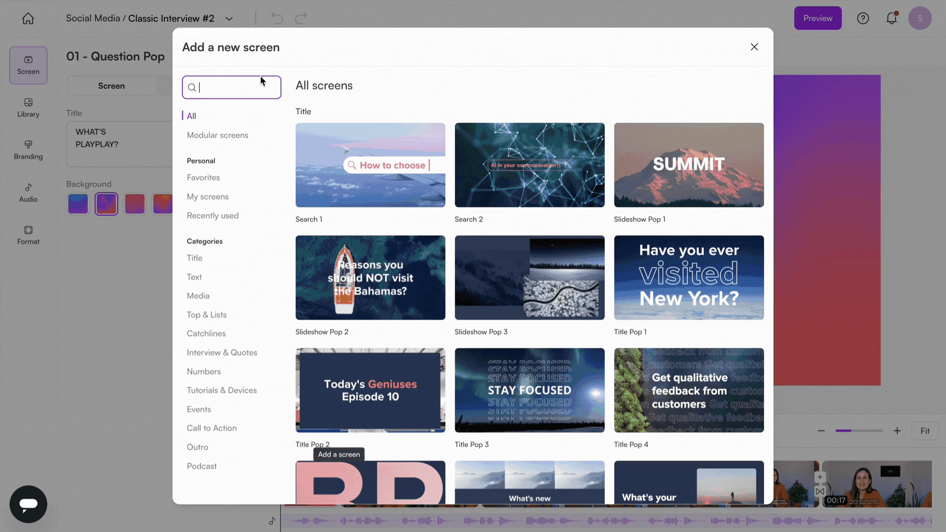Open the Audio sidebar panel
The width and height of the screenshot is (946, 532).
point(28,193)
